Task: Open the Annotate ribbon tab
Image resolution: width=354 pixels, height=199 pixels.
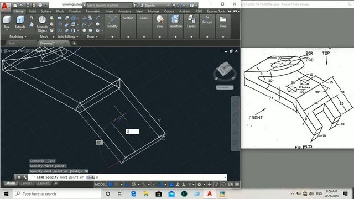Action: (x=124, y=11)
